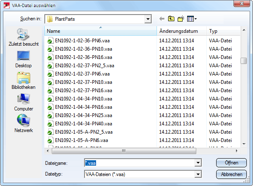The width and height of the screenshot is (253, 186).
Task: Open the view menu icon
Action: tap(192, 19)
